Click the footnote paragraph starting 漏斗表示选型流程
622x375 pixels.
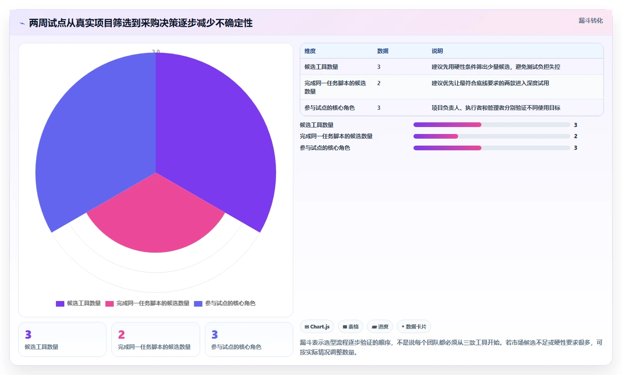(452, 348)
